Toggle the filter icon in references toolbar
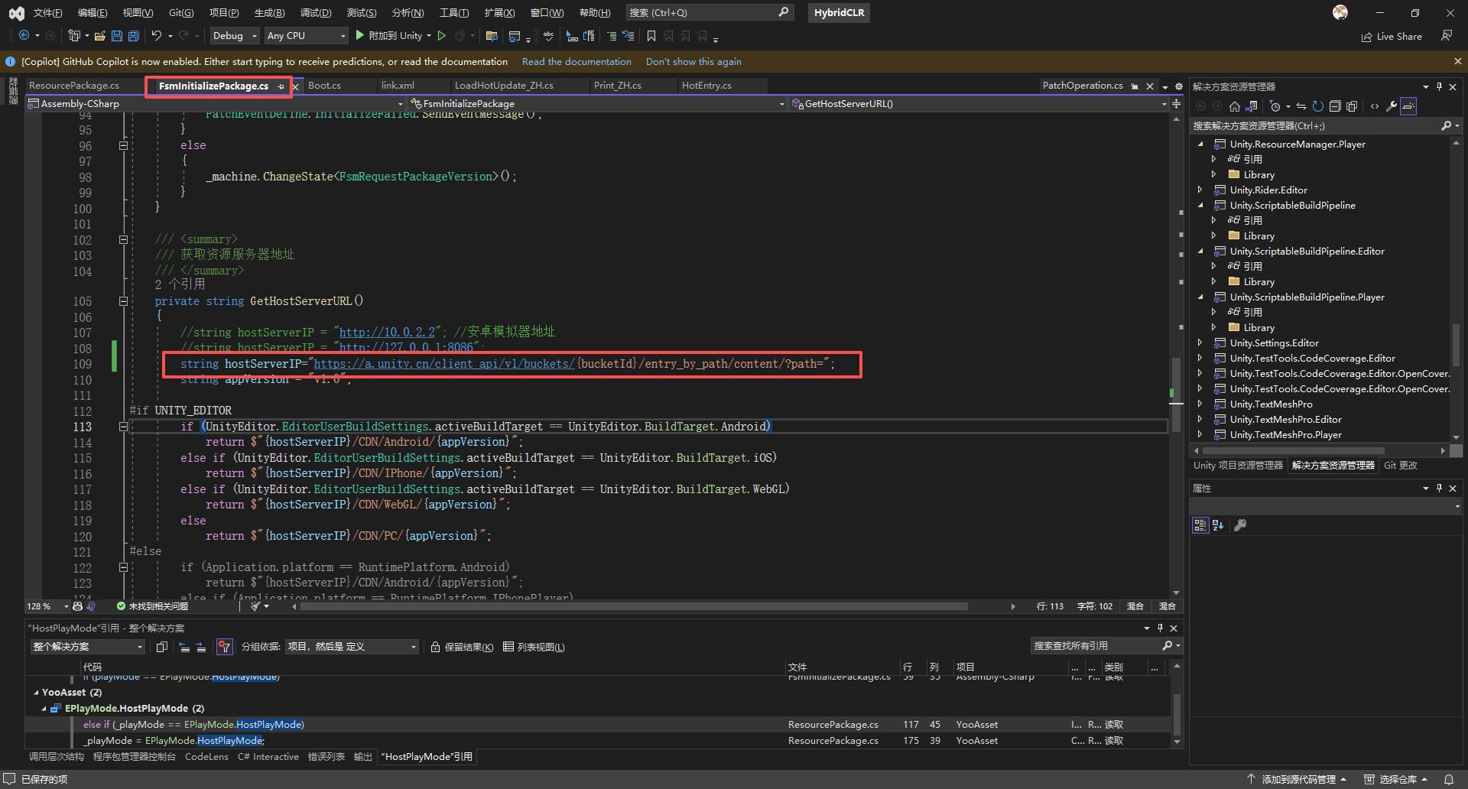The width and height of the screenshot is (1468, 789). [x=224, y=647]
